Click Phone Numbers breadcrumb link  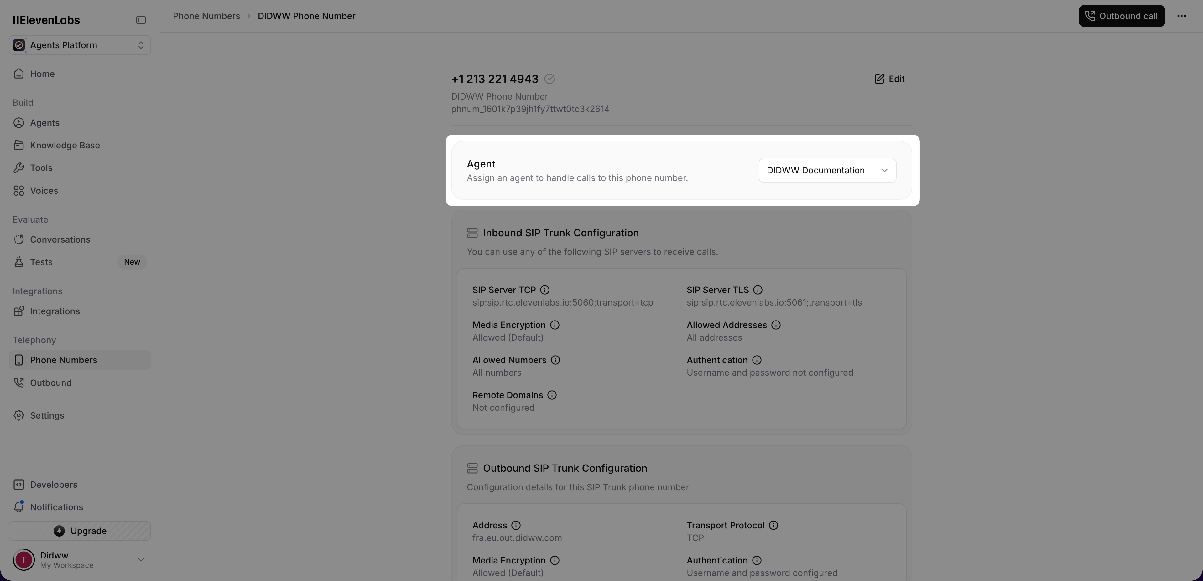pos(206,16)
